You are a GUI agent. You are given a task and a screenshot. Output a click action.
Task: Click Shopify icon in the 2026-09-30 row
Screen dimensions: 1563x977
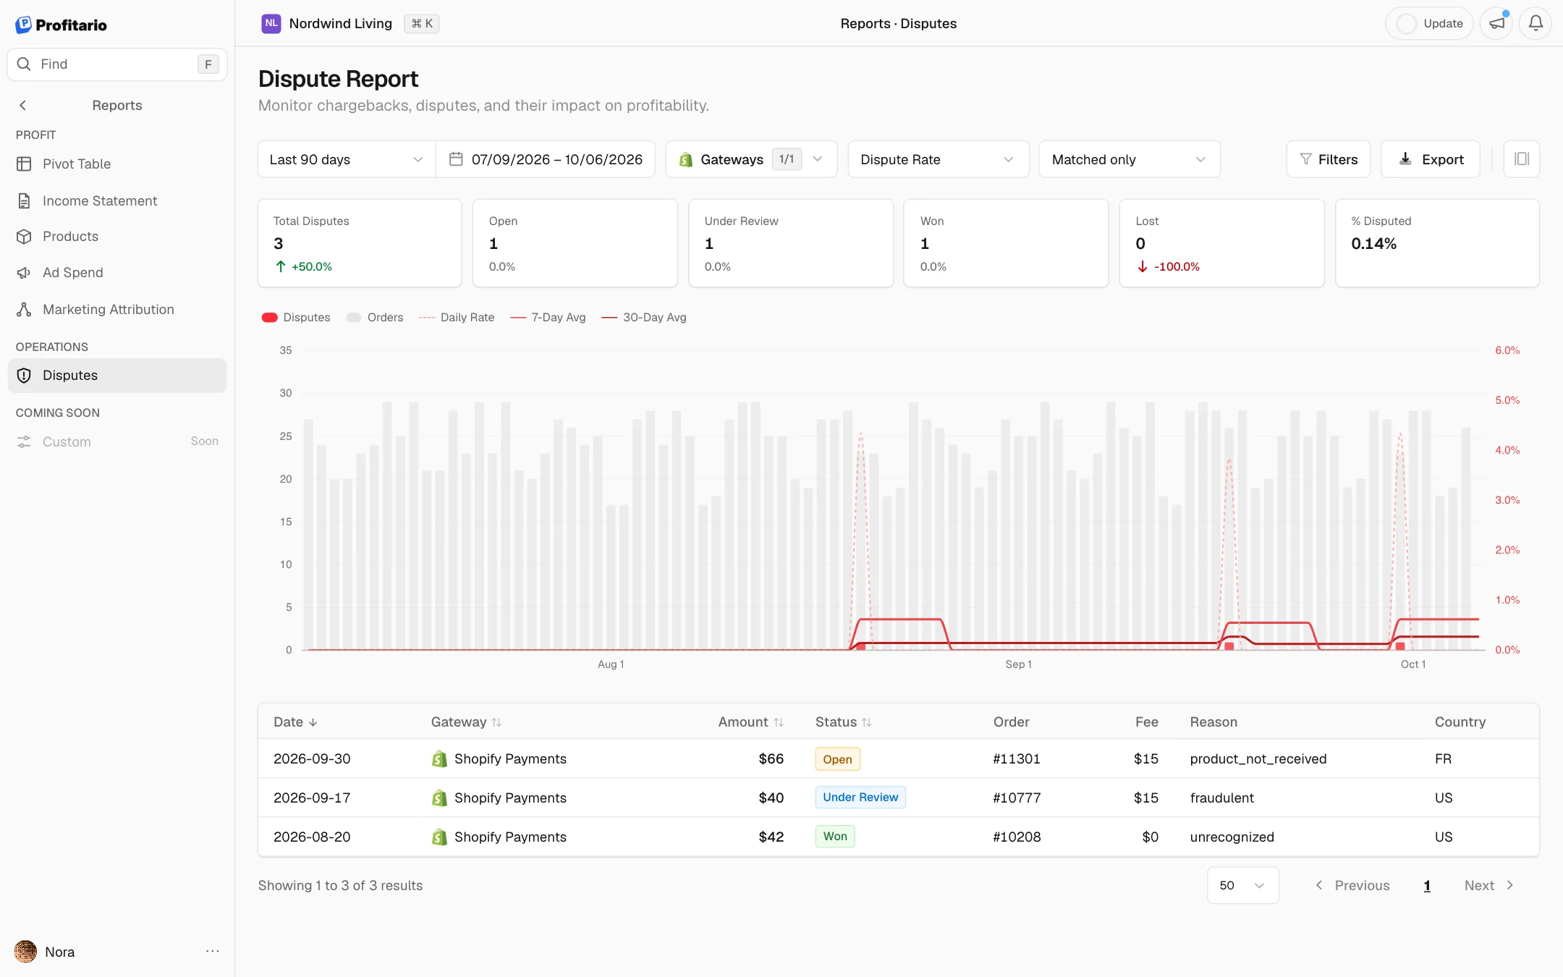(439, 758)
